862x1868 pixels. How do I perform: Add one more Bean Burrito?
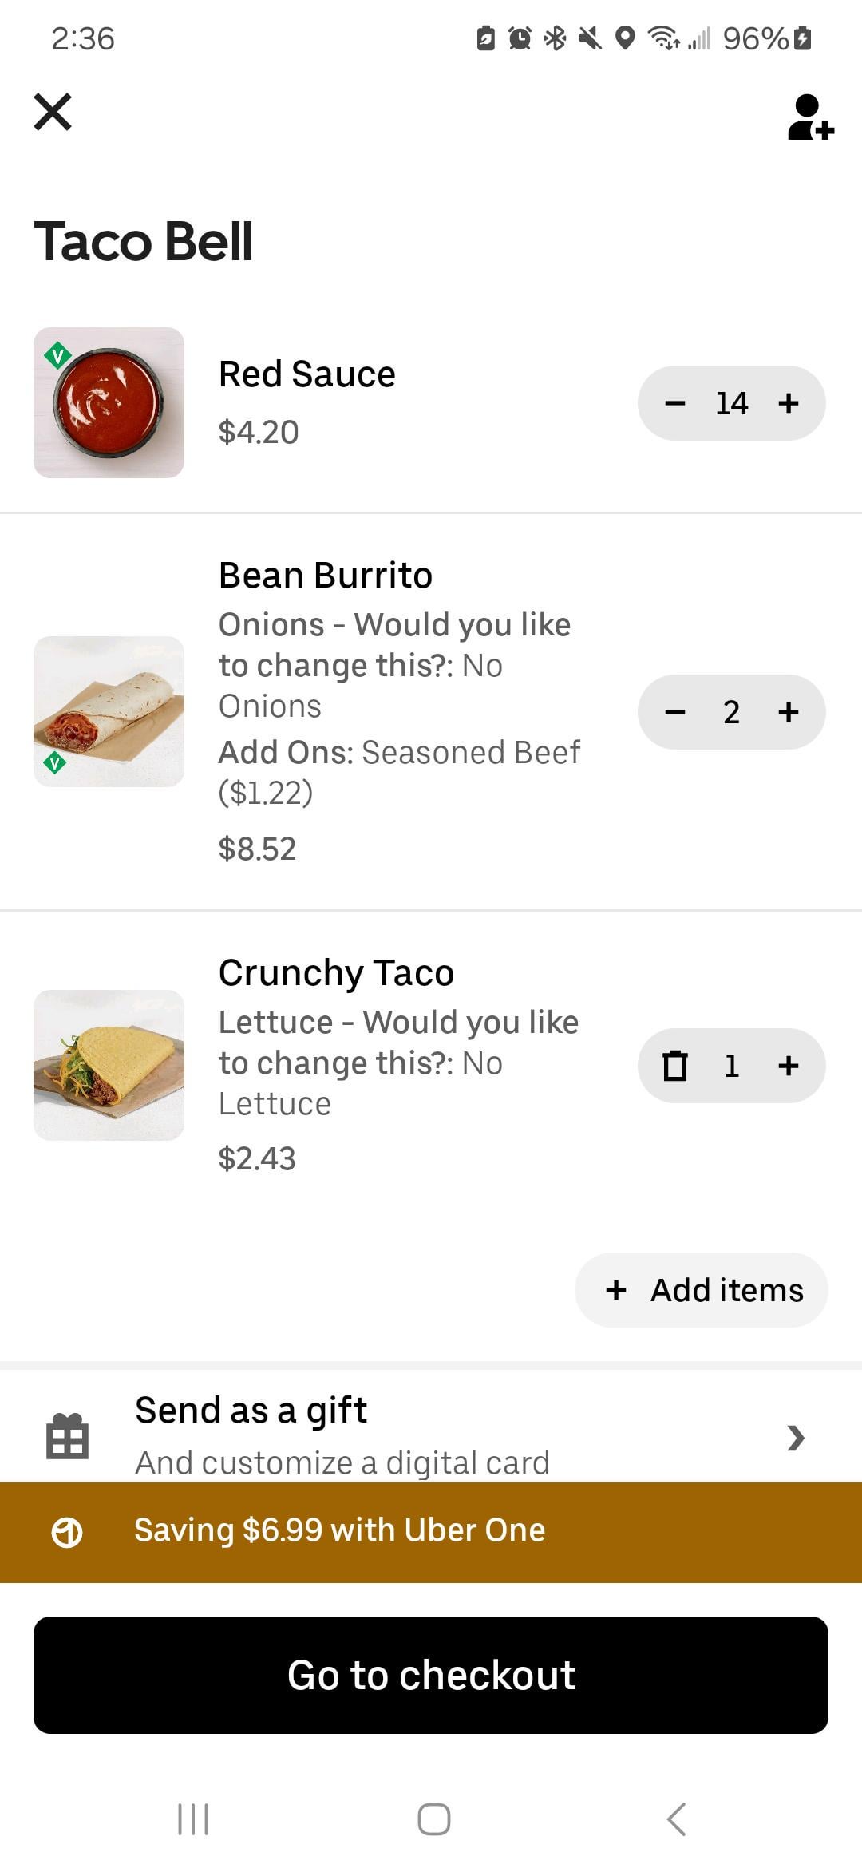pos(789,712)
